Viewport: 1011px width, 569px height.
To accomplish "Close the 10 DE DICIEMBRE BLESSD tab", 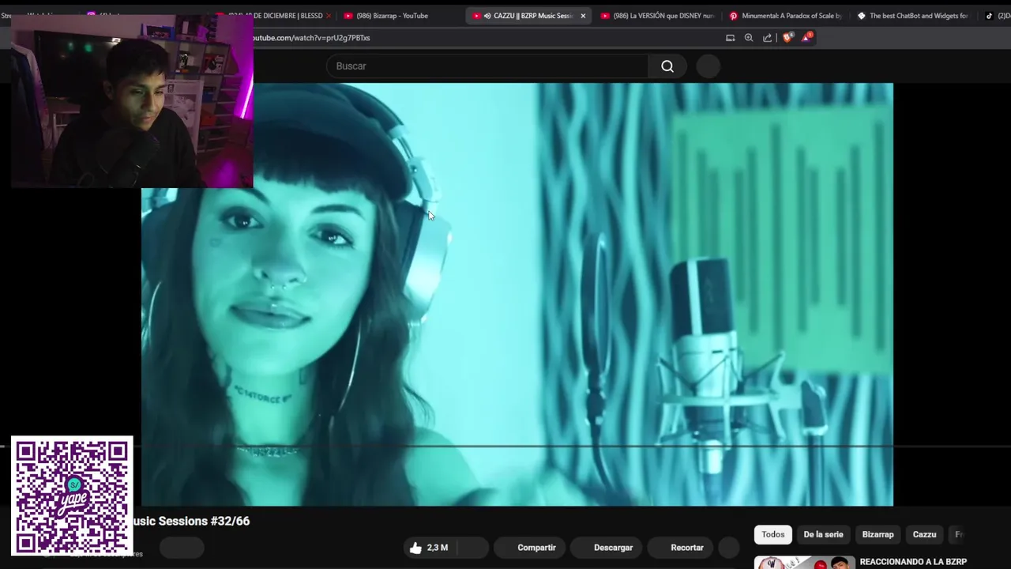I will click(329, 16).
